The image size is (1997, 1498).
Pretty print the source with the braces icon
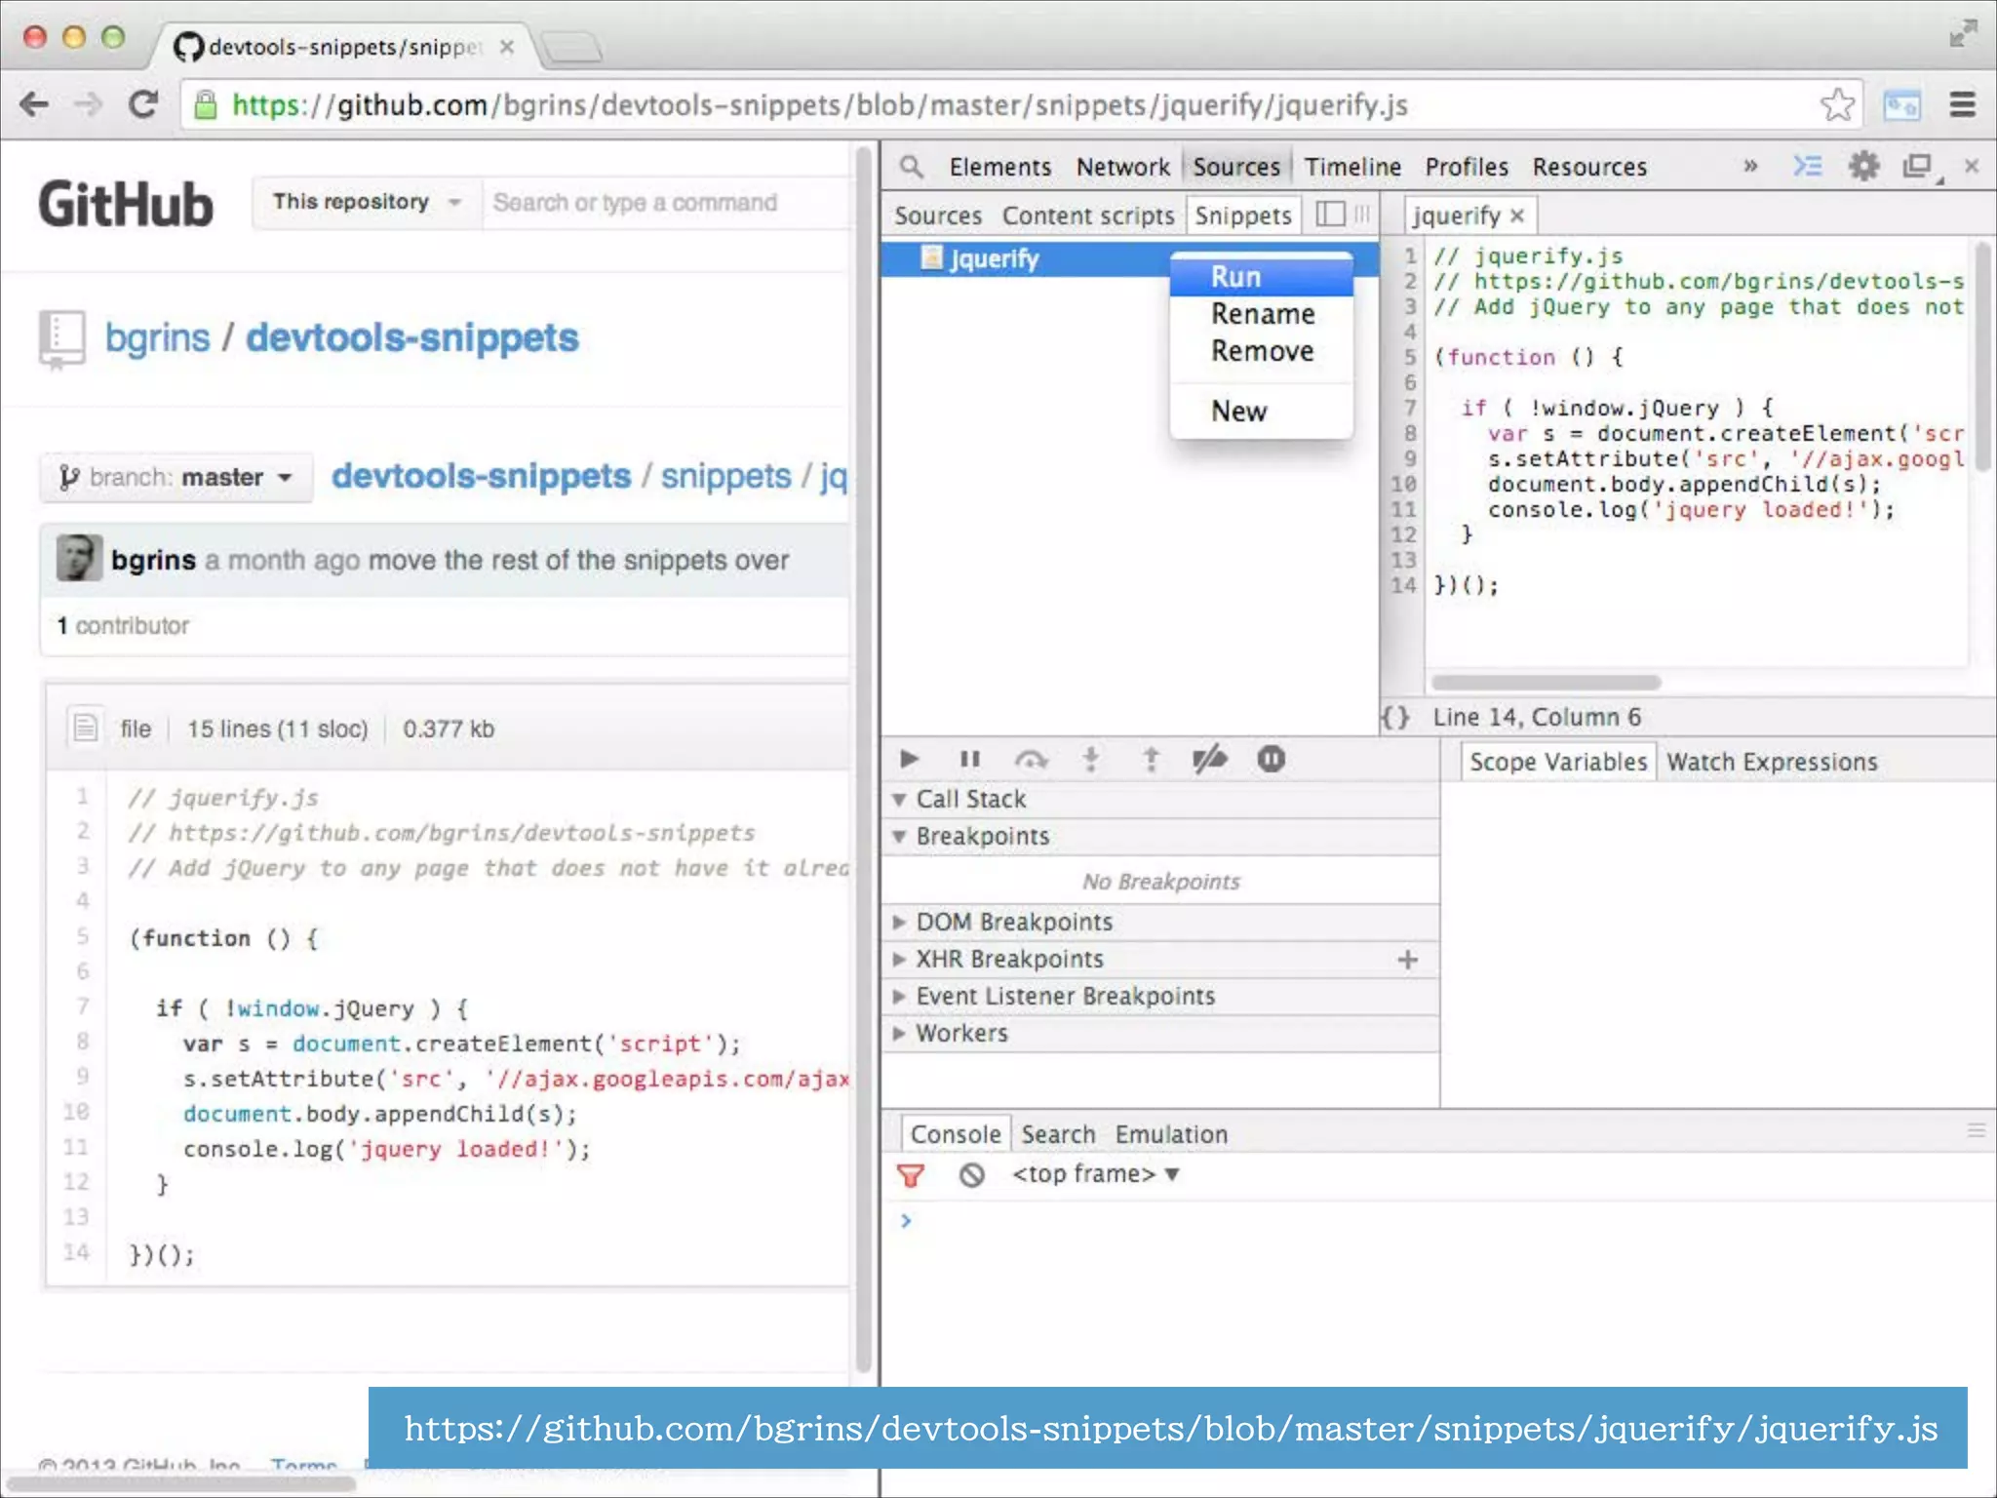(1395, 718)
